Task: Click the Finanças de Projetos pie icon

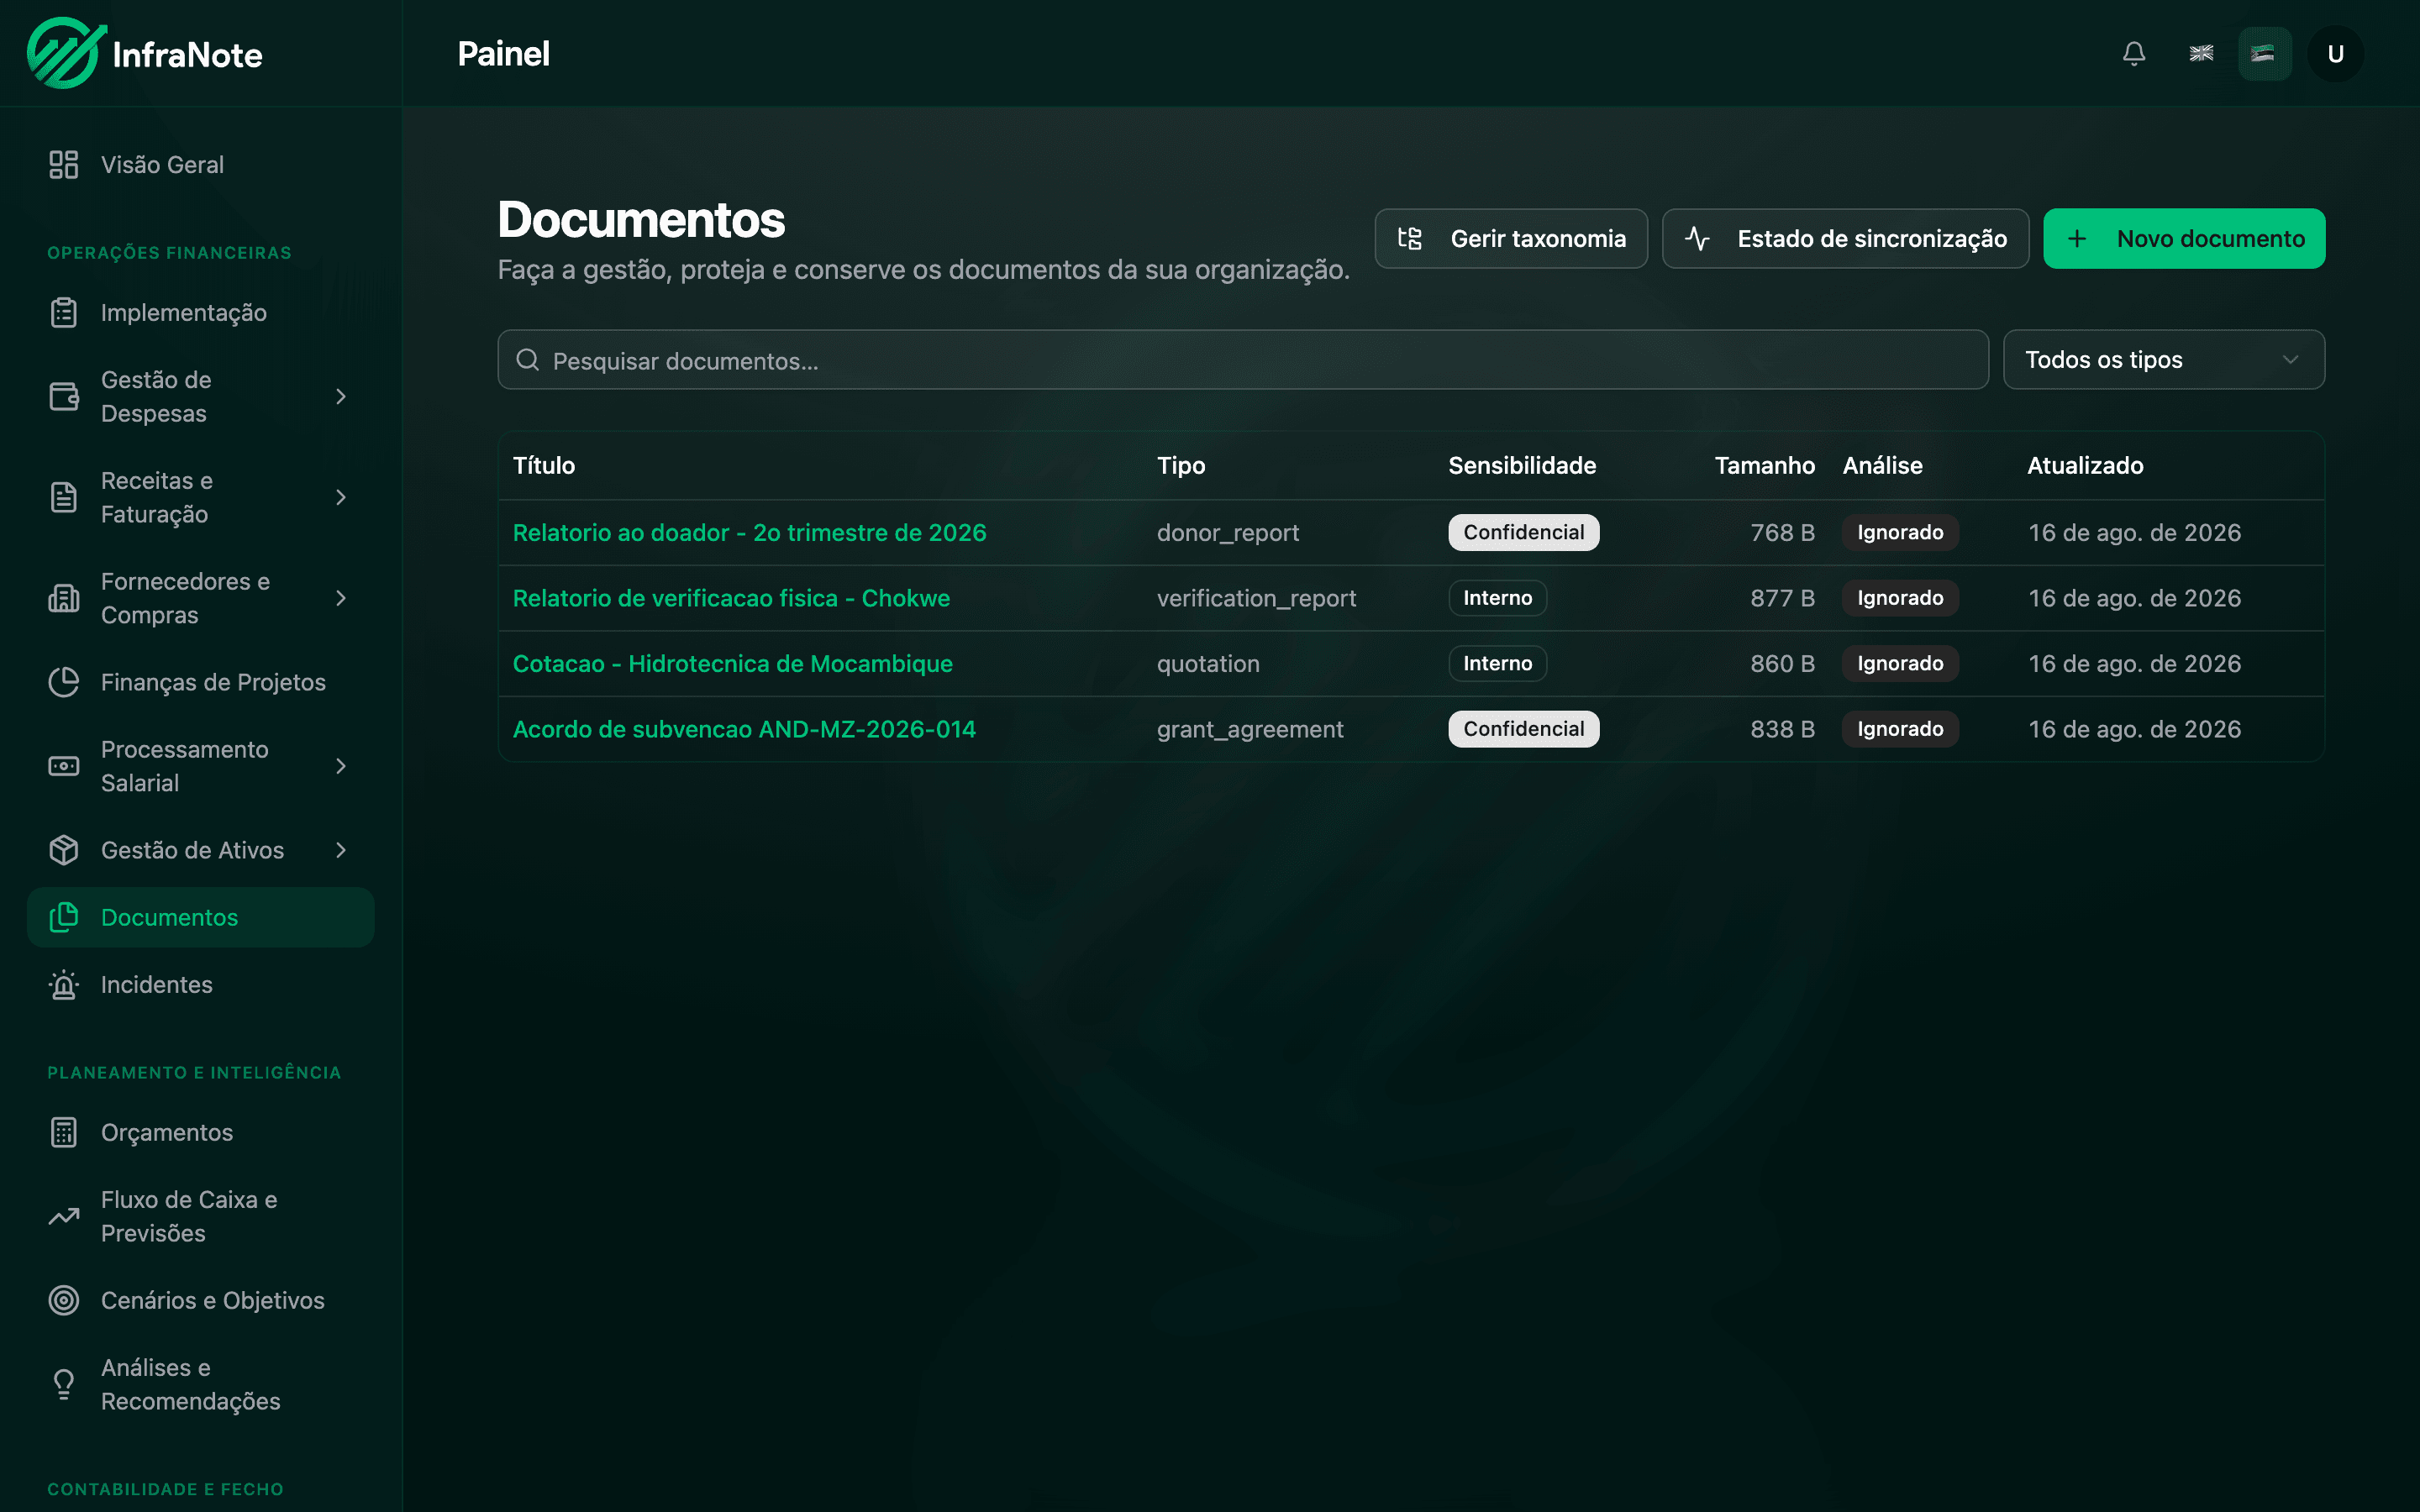Action: [64, 682]
